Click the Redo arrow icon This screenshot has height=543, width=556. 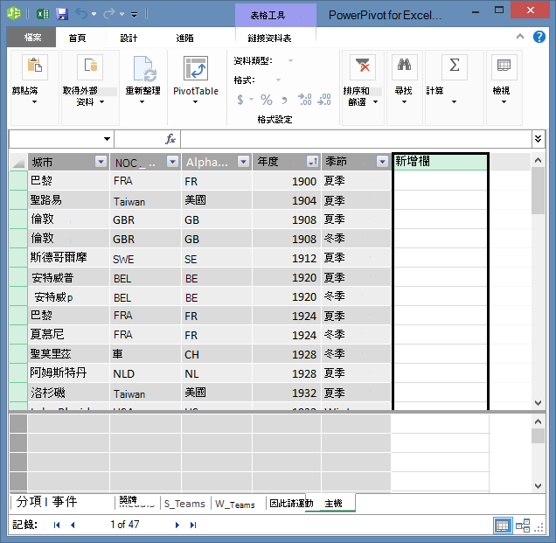coord(109,14)
